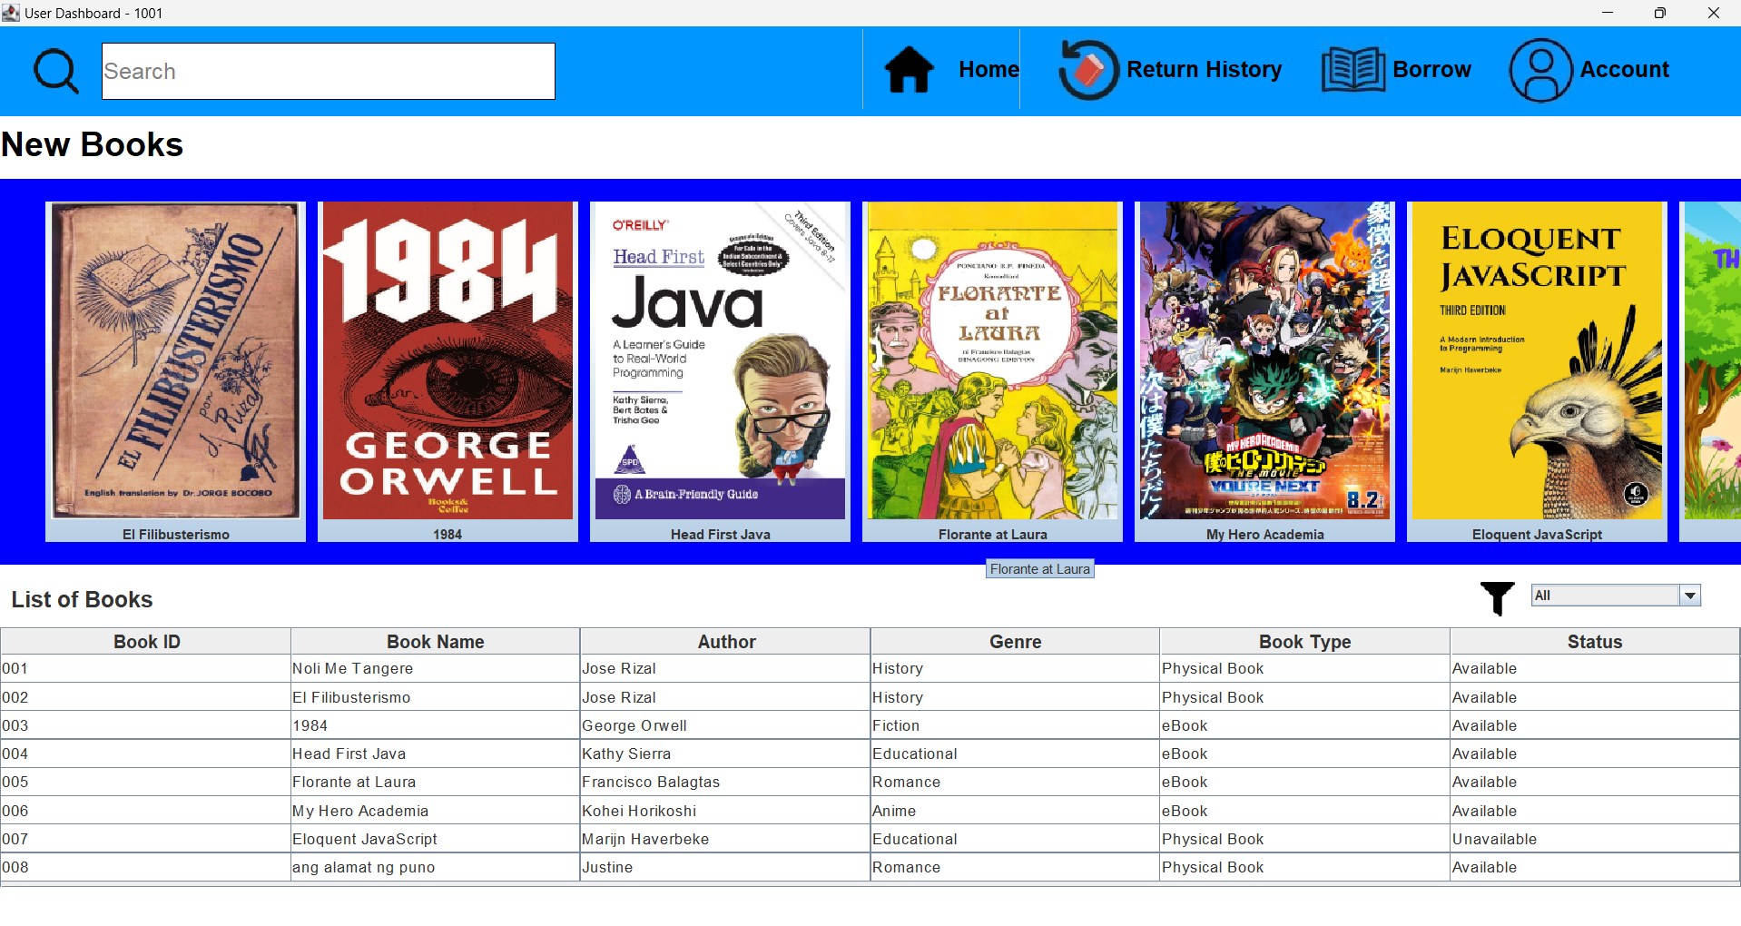The image size is (1741, 926).
Task: Click the Author column header
Action: click(726, 642)
